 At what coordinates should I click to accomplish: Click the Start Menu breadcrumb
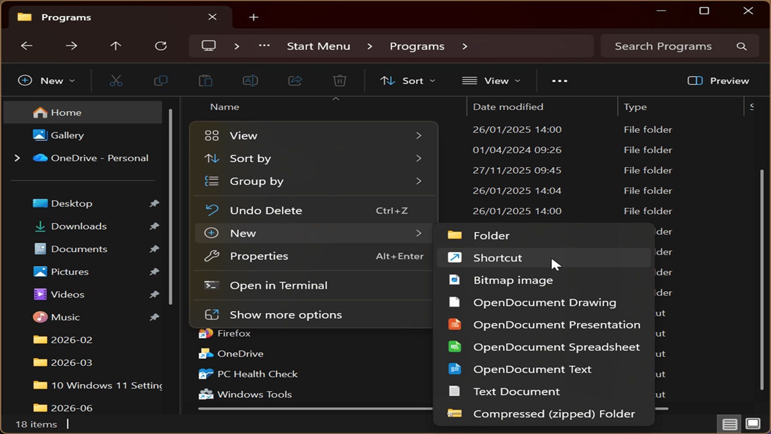(319, 46)
